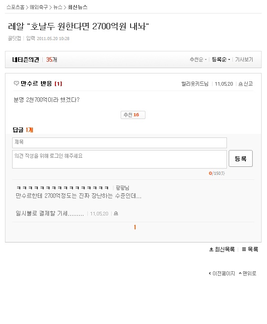The height and width of the screenshot is (324, 267).
Task: Click the 신고 siren icon in comment header
Action: pos(240,84)
